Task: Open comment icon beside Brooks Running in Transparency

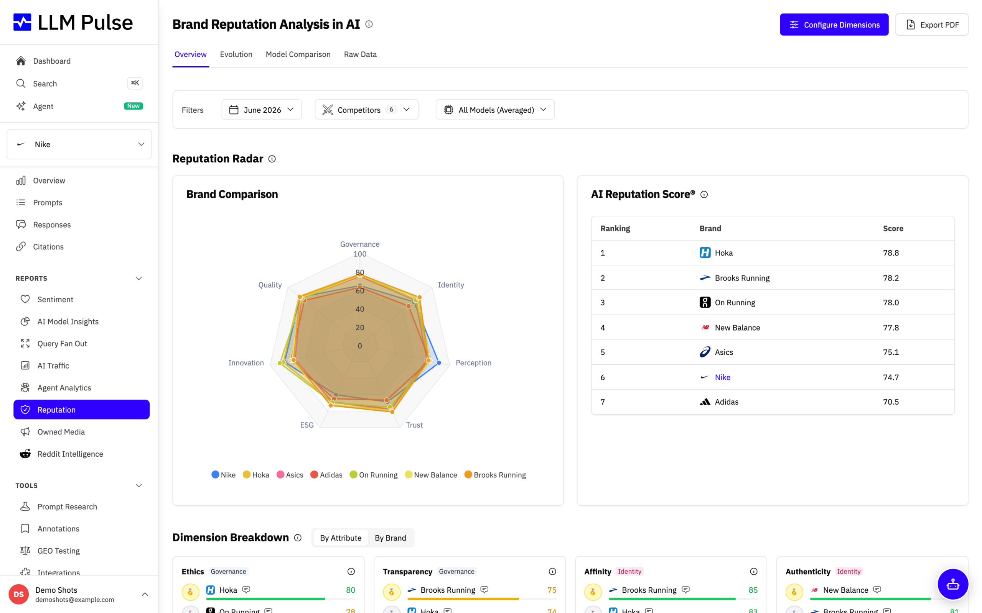Action: tap(484, 590)
